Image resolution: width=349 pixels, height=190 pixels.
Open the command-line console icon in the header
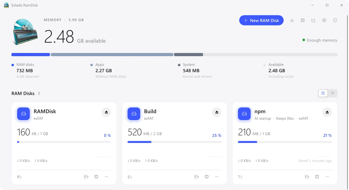(302, 20)
